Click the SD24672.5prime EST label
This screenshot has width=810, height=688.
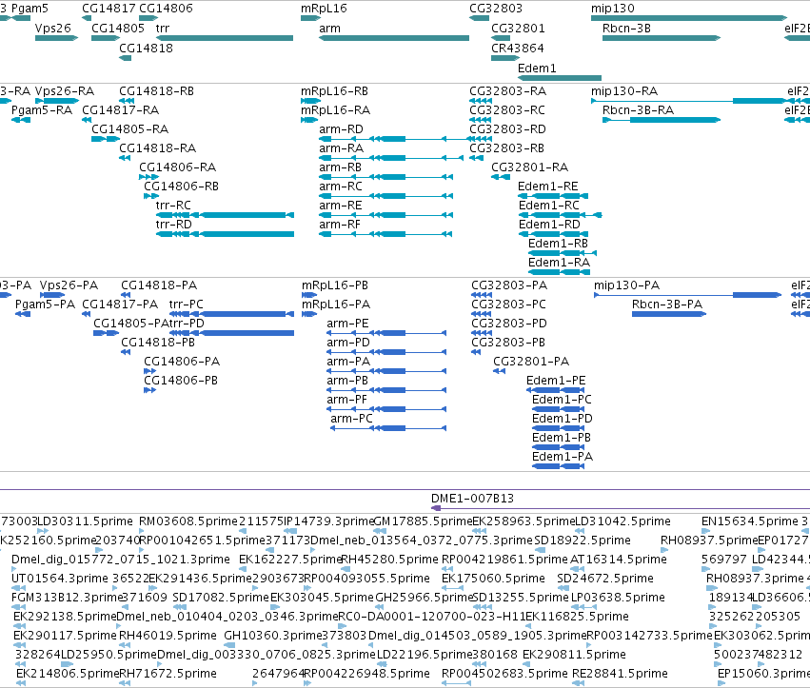605,579
